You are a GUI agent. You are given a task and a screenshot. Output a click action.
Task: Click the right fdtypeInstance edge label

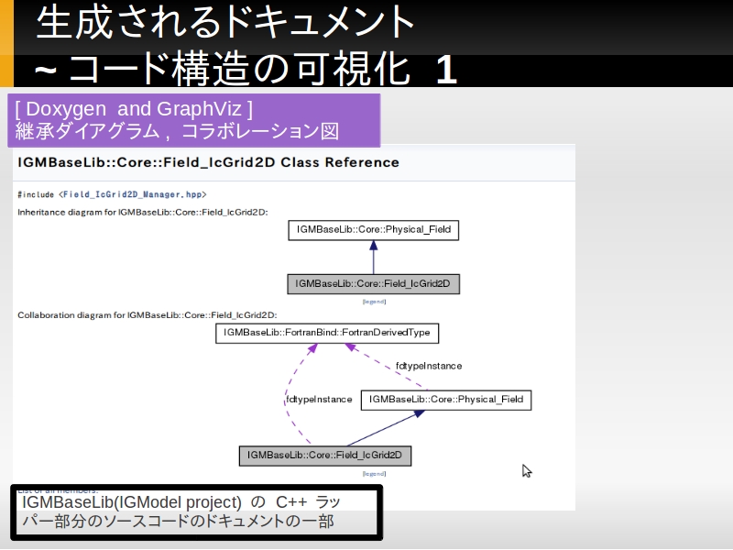click(x=429, y=366)
